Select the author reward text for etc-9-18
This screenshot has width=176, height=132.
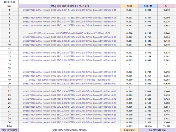click(x=69, y=76)
